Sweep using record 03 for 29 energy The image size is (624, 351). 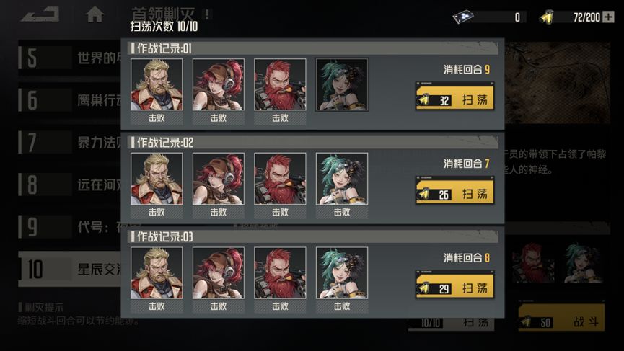coord(455,285)
